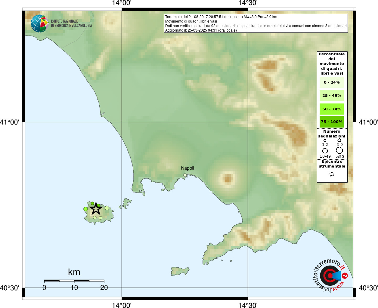Click the 'Percentuale del movimento' legend title

tap(332, 64)
